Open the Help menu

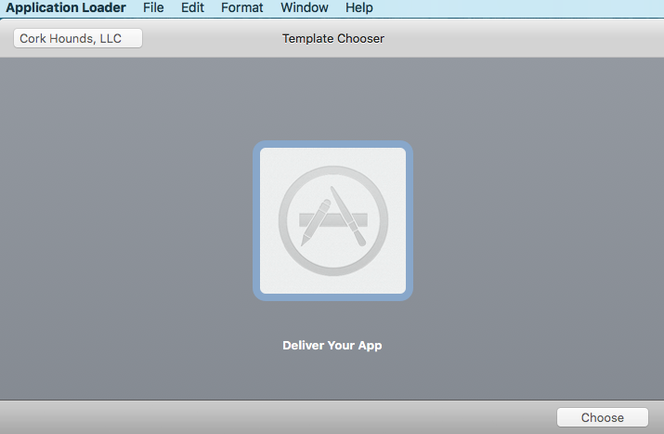click(358, 7)
